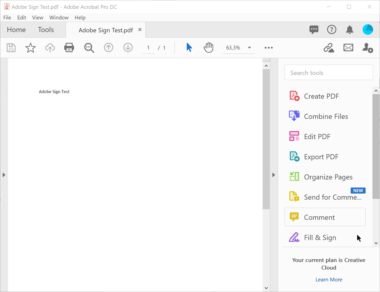
Task: Go to previous page arrow icon
Action: coord(109,47)
